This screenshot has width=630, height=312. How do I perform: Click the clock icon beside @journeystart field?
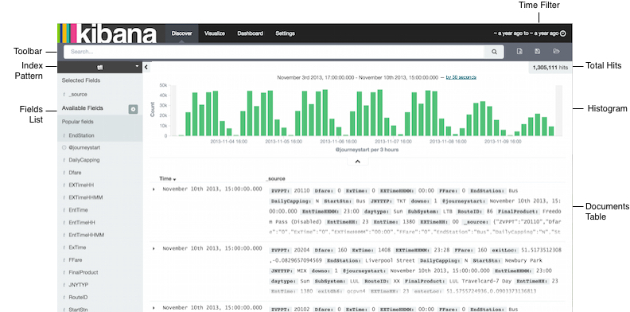(x=64, y=147)
